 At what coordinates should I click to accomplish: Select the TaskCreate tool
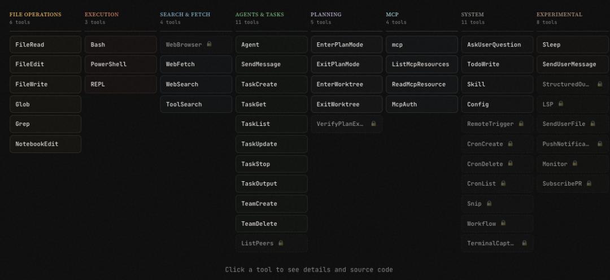pos(271,84)
